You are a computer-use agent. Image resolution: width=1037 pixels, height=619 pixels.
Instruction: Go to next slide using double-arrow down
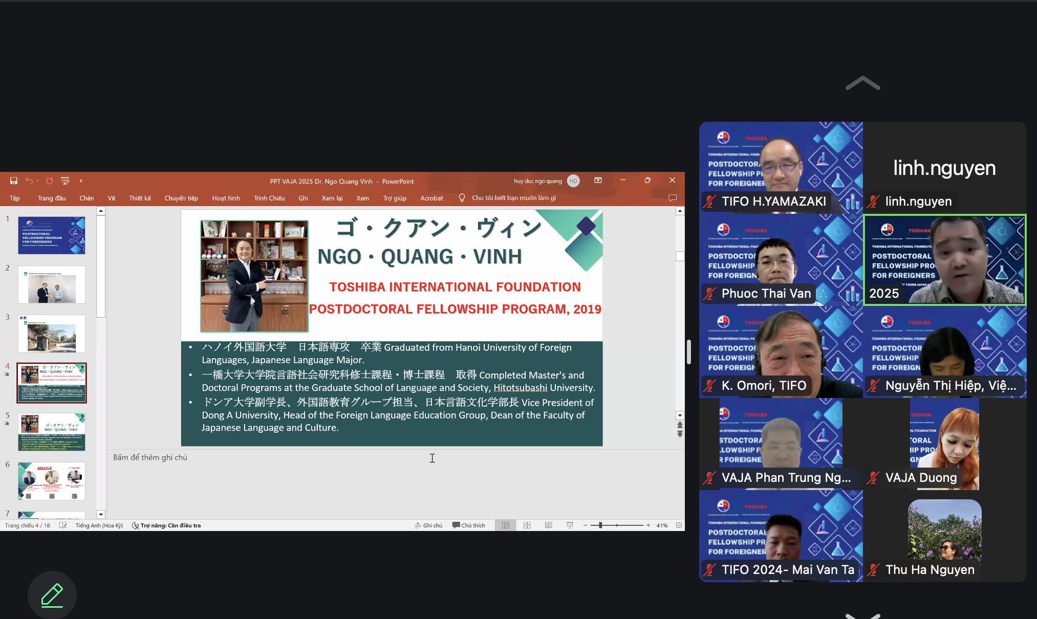coord(680,434)
